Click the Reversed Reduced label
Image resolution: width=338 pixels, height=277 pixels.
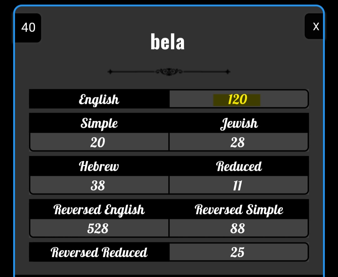pyautogui.click(x=99, y=252)
